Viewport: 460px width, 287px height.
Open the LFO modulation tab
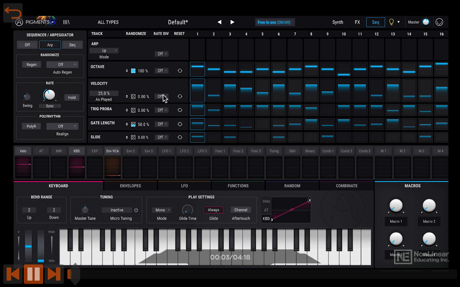pos(184,186)
